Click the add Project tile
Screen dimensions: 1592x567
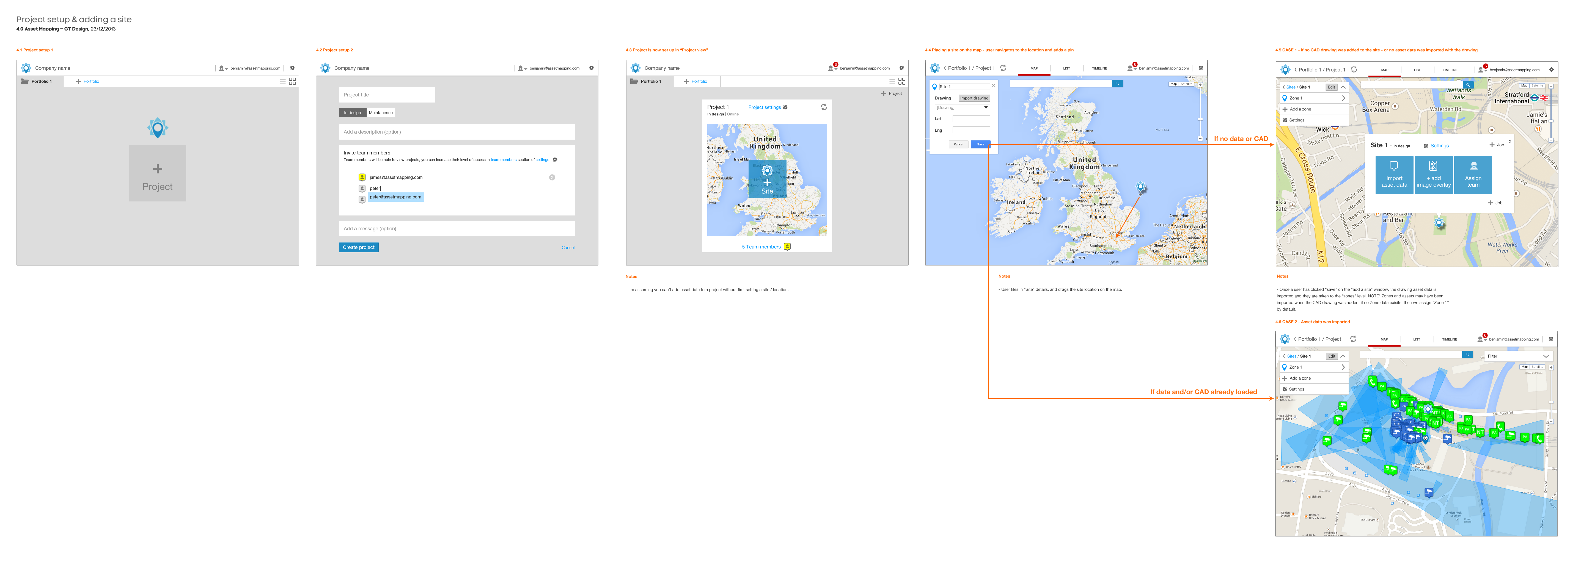(x=158, y=173)
